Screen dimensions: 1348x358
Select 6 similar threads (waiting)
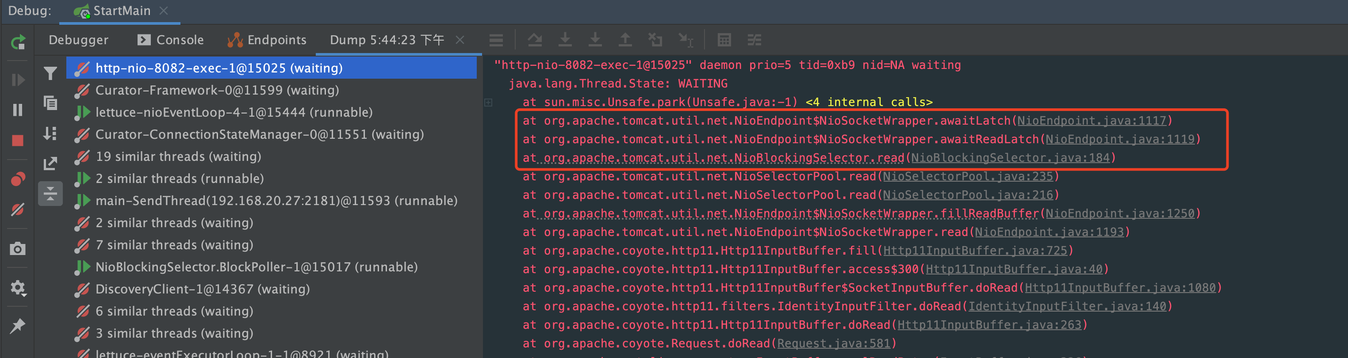[x=272, y=311]
